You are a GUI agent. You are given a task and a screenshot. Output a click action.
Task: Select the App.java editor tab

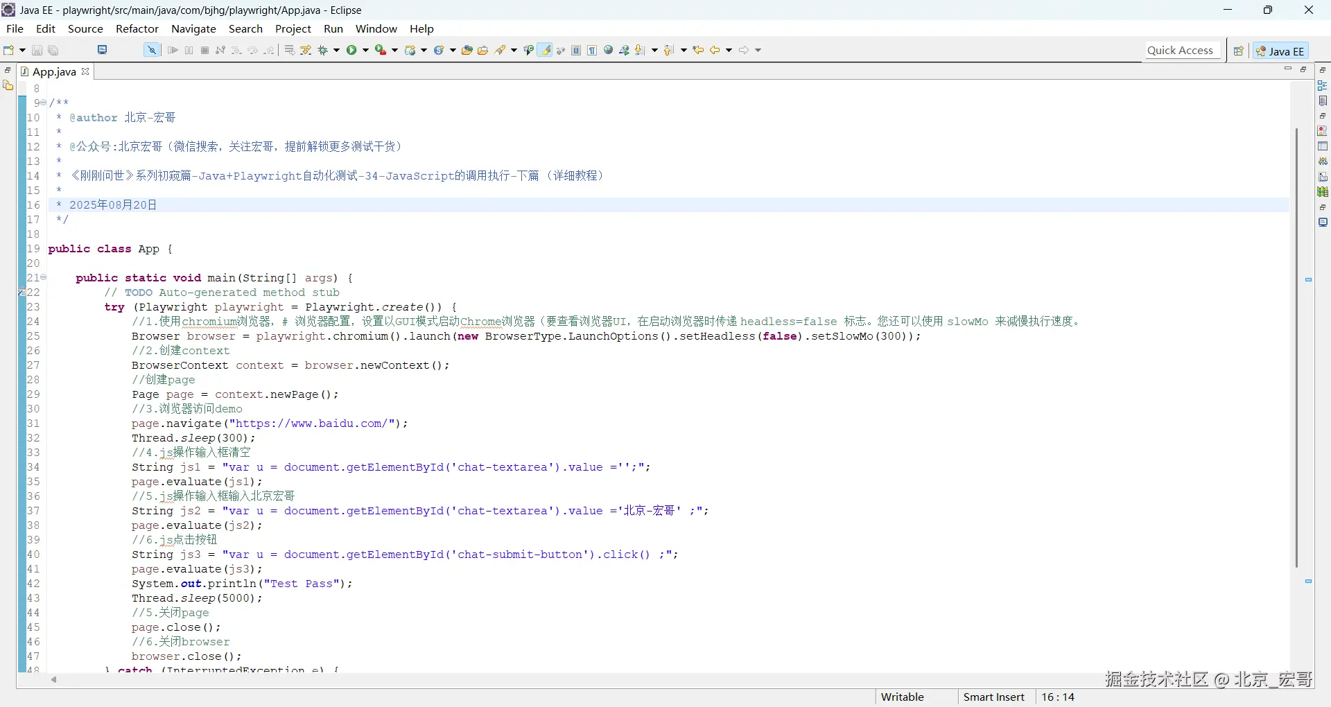(x=54, y=71)
